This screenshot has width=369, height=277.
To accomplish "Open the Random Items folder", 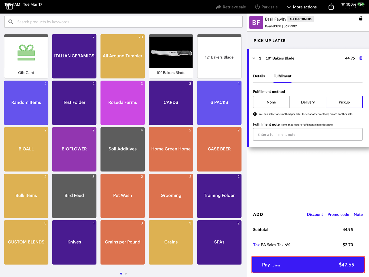I will (x=26, y=103).
